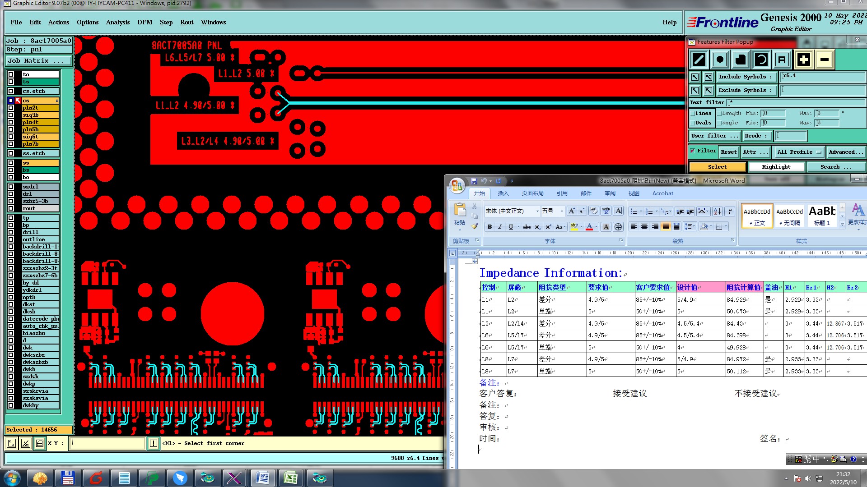Toggle the Arcs feature type filter icon
This screenshot has height=487, width=867.
click(x=761, y=60)
